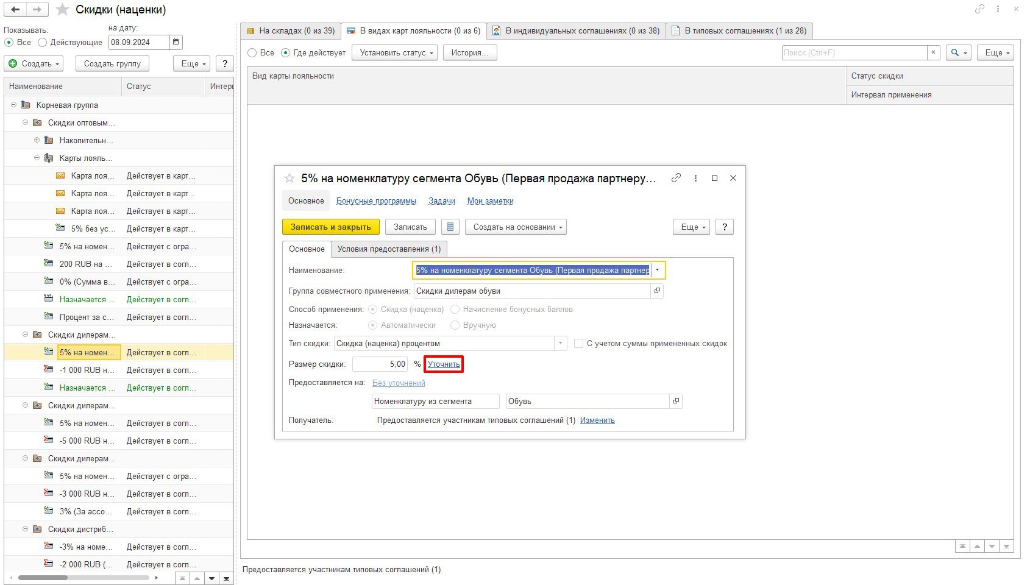Click the help question mark in the dialog

724,227
